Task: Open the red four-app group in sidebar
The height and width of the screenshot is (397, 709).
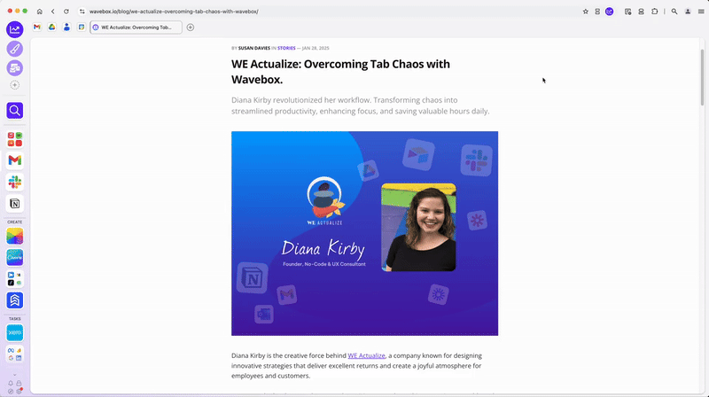Action: click(15, 139)
